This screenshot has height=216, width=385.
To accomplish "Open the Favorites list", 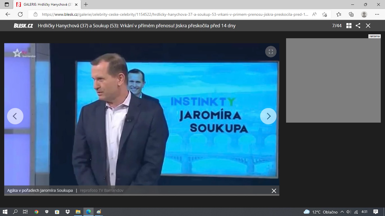I will (339, 14).
